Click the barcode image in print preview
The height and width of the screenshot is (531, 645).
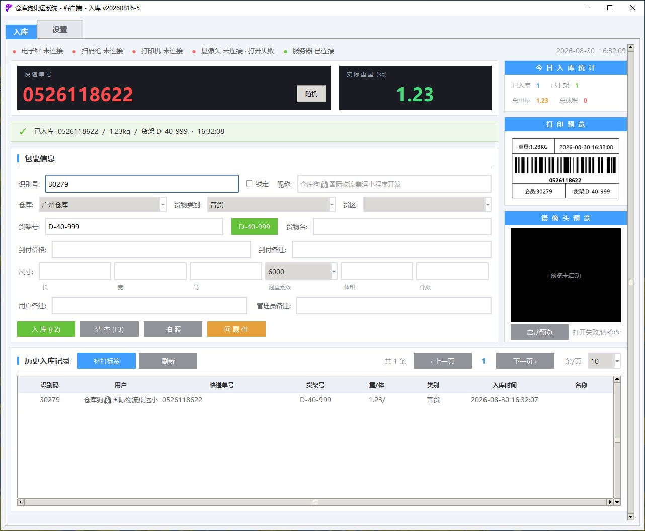[566, 165]
